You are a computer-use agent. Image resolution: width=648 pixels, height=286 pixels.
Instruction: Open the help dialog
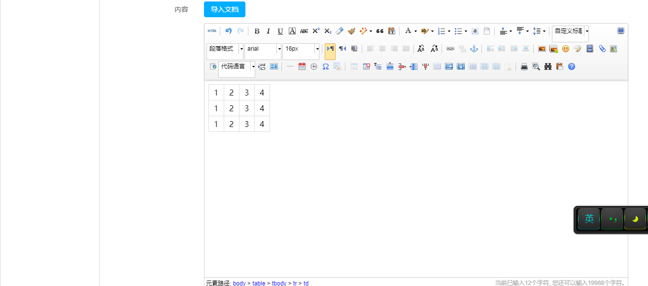pos(572,66)
